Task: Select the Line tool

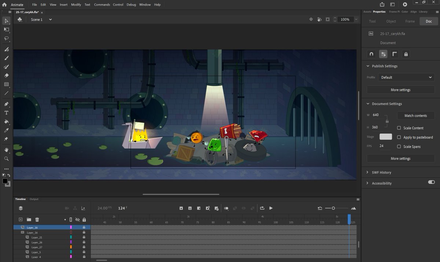Action: coord(6,93)
